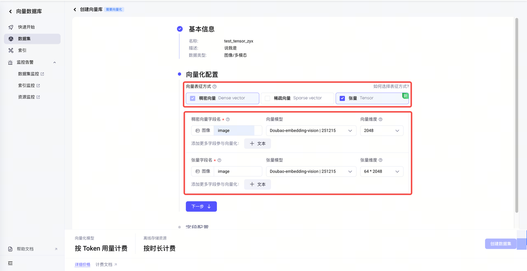The height and width of the screenshot is (271, 527).
Task: Collapse the sidebar with the menu-fold icon
Action: (10, 263)
